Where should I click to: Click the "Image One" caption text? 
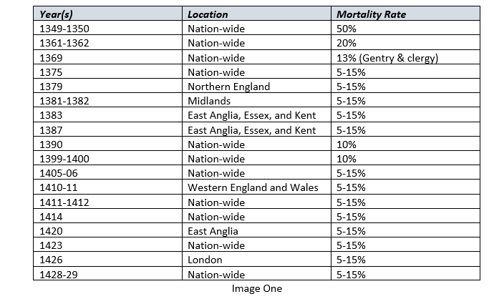point(256,289)
